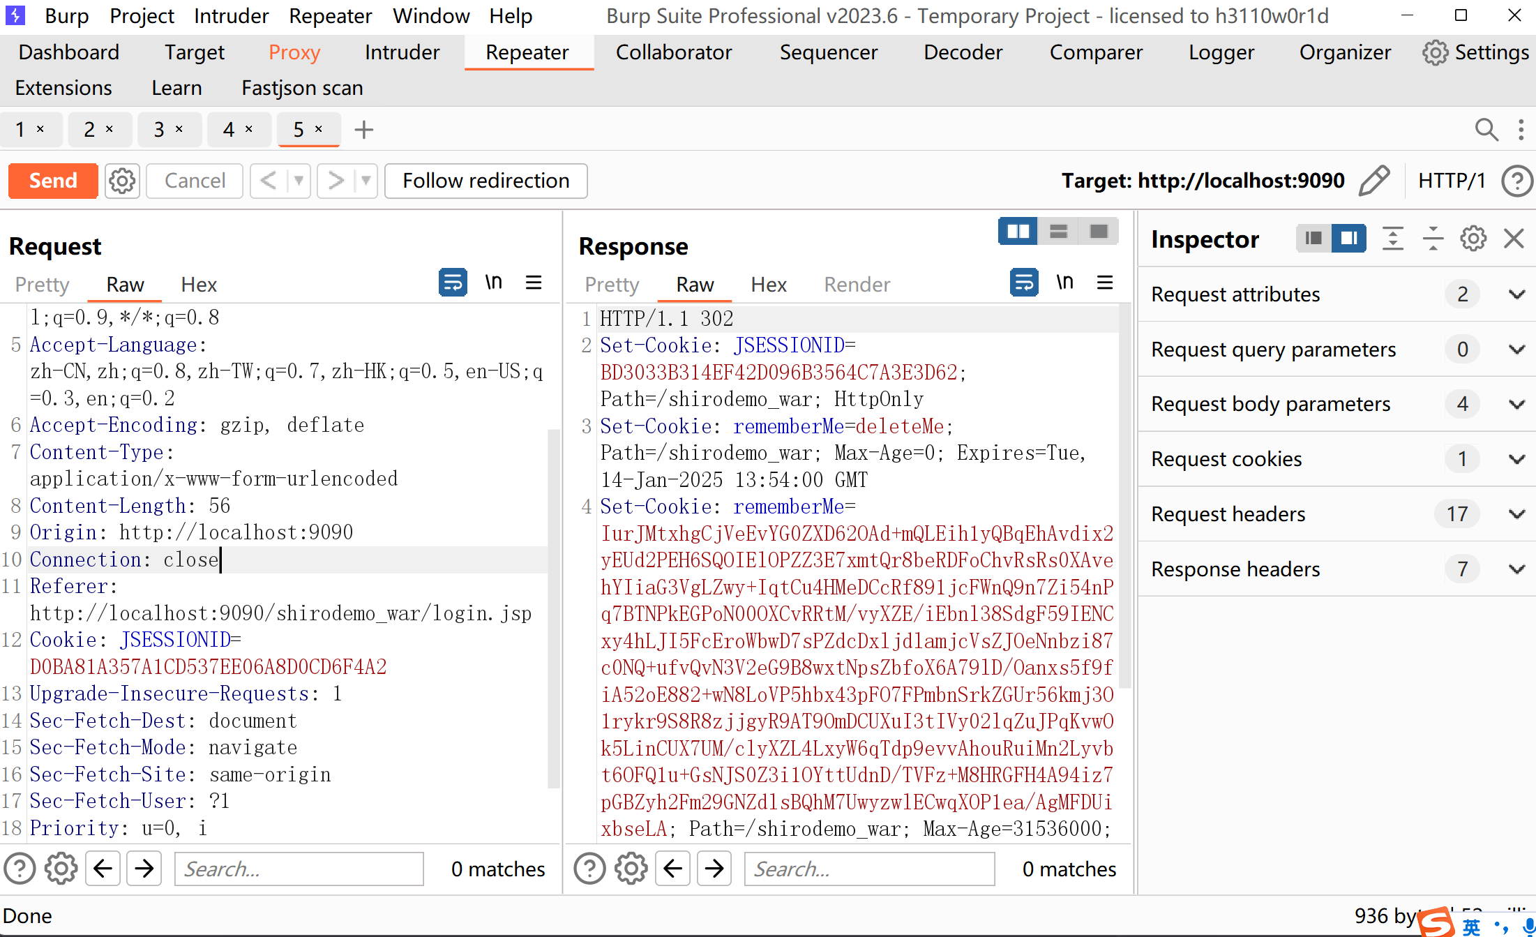Jump to the next Request search match
1536x937 pixels.
(x=144, y=869)
